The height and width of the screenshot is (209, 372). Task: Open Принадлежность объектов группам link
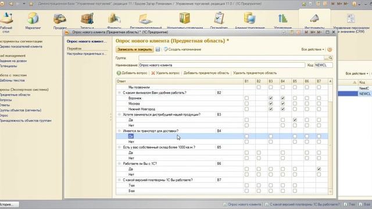pos(26,121)
